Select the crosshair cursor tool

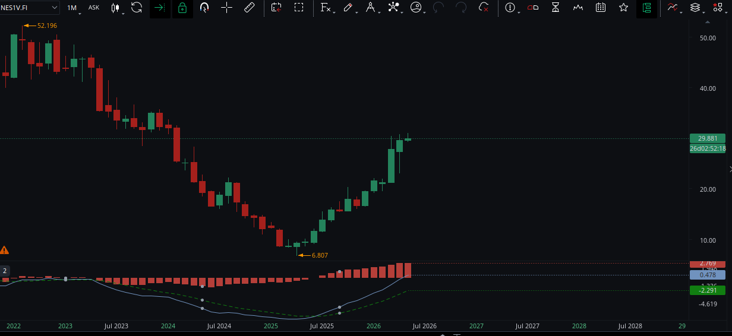click(x=226, y=8)
